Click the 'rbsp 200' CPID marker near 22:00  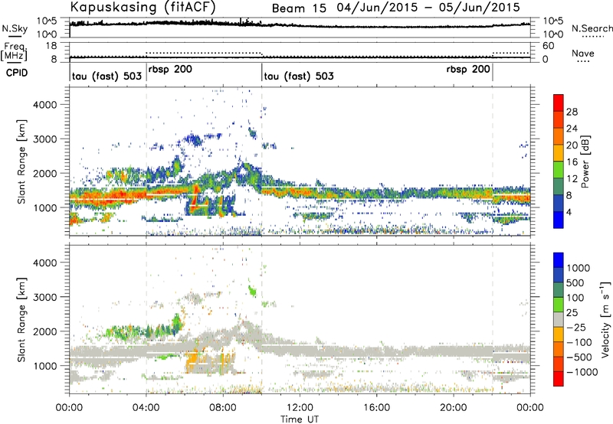click(468, 70)
